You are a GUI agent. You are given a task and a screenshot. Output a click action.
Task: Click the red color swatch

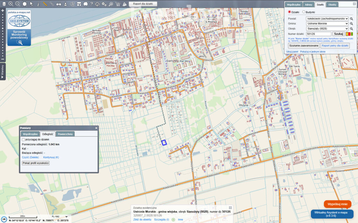tap(350, 34)
